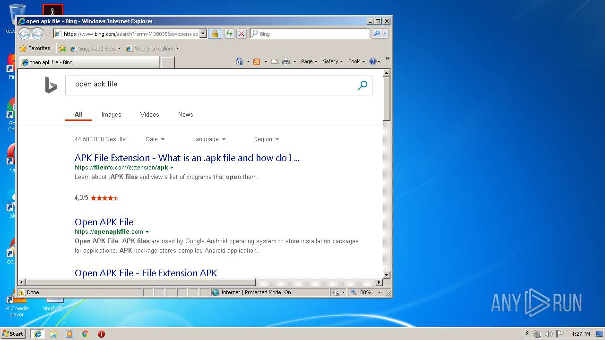Click the VLC media player desktop icon
The width and height of the screenshot is (605, 340).
(x=17, y=305)
